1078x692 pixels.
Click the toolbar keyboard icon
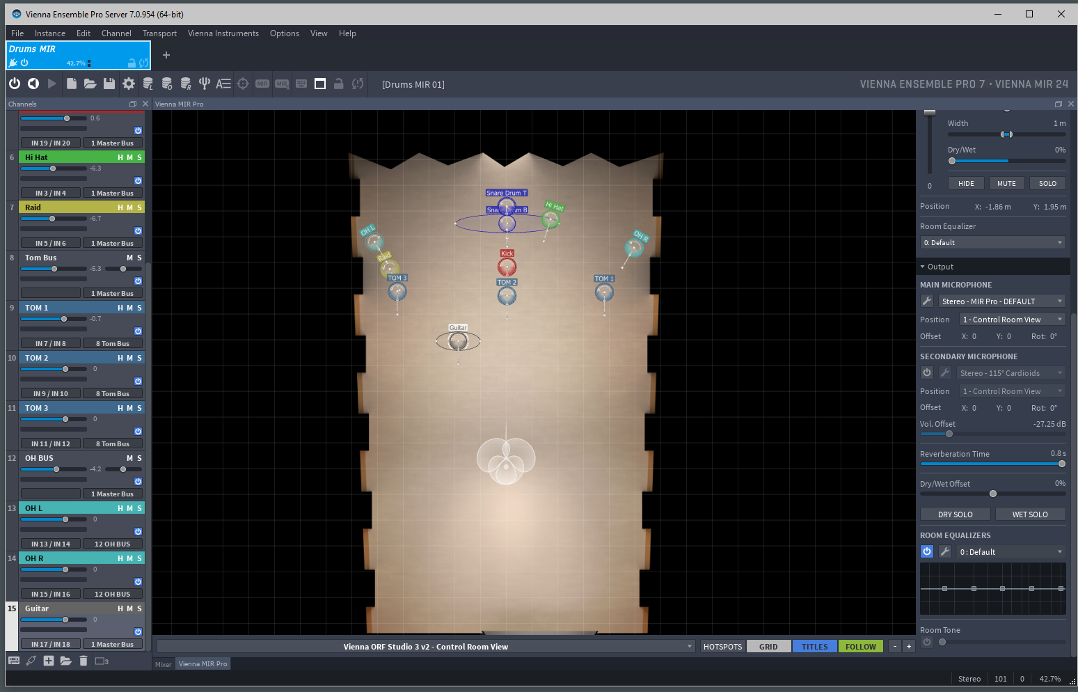pos(301,84)
